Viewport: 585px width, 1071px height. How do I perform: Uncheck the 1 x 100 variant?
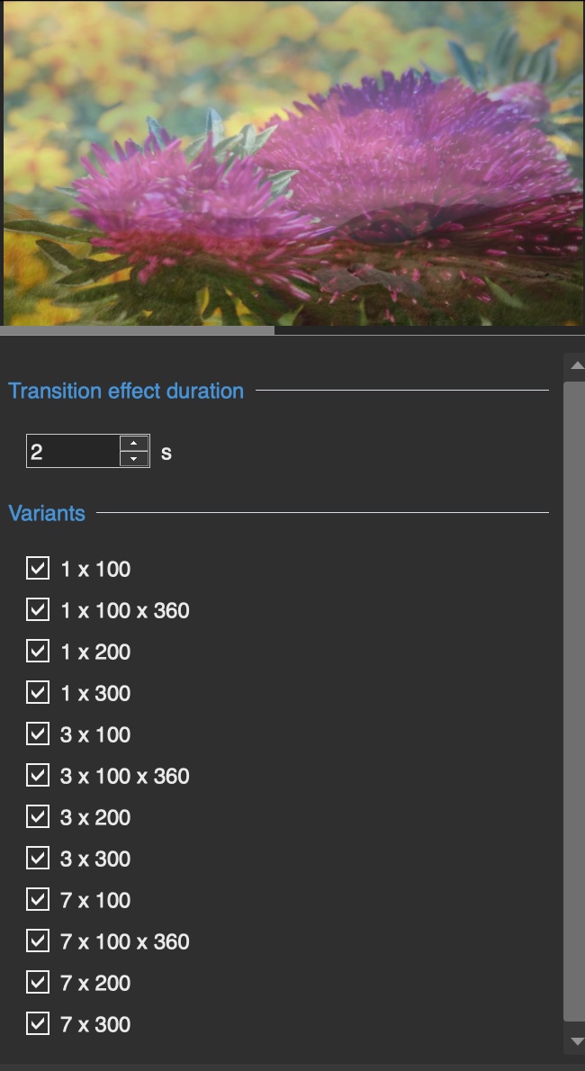point(38,568)
